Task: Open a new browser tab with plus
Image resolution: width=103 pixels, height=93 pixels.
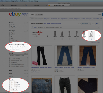Action: coord(72,5)
